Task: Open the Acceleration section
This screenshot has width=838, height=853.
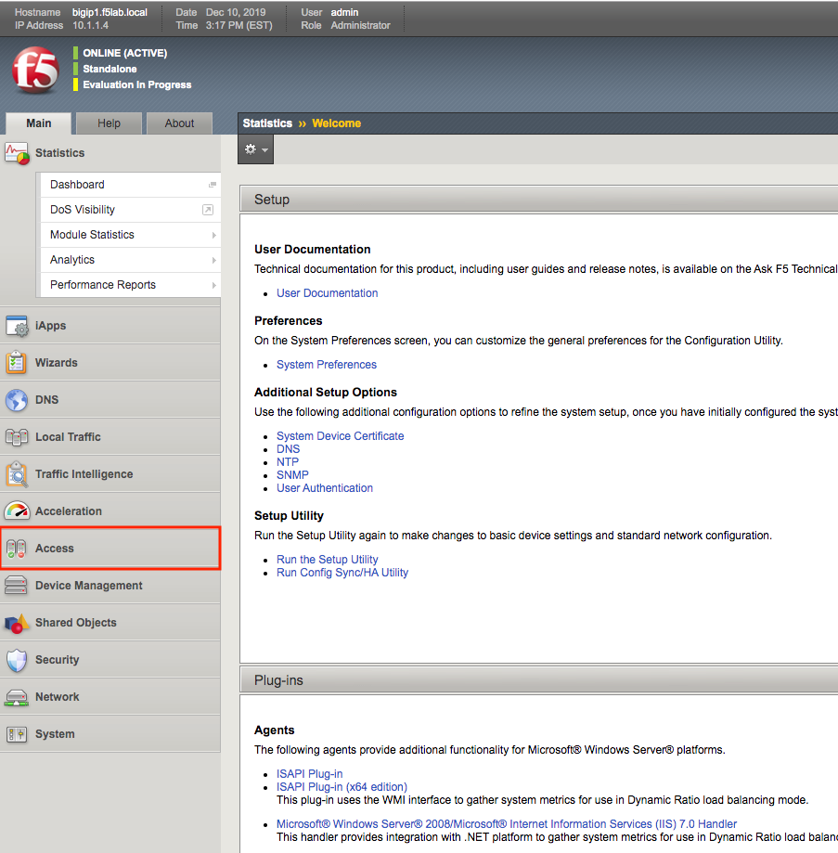Action: coord(110,511)
